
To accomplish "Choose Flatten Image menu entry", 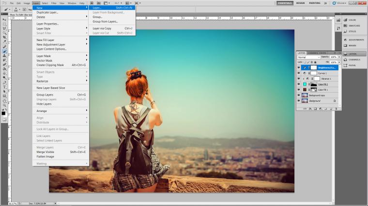I will point(61,157).
